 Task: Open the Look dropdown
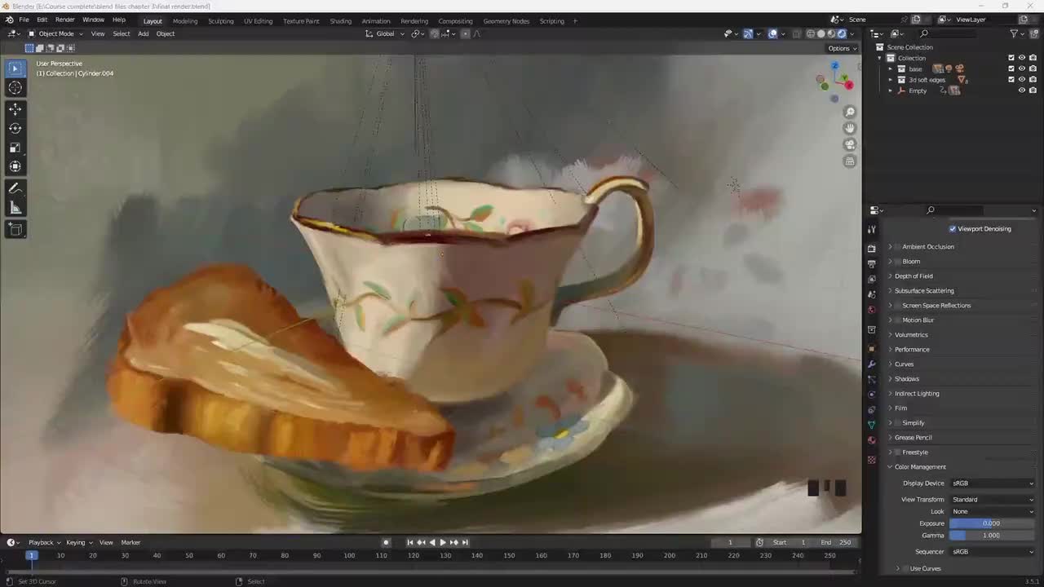[992, 511]
